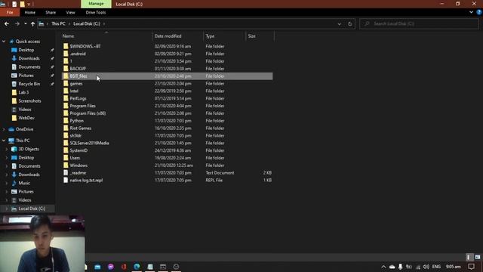This screenshot has height=272, width=483.
Task: Open the Share ribbon tab
Action: tap(51, 12)
